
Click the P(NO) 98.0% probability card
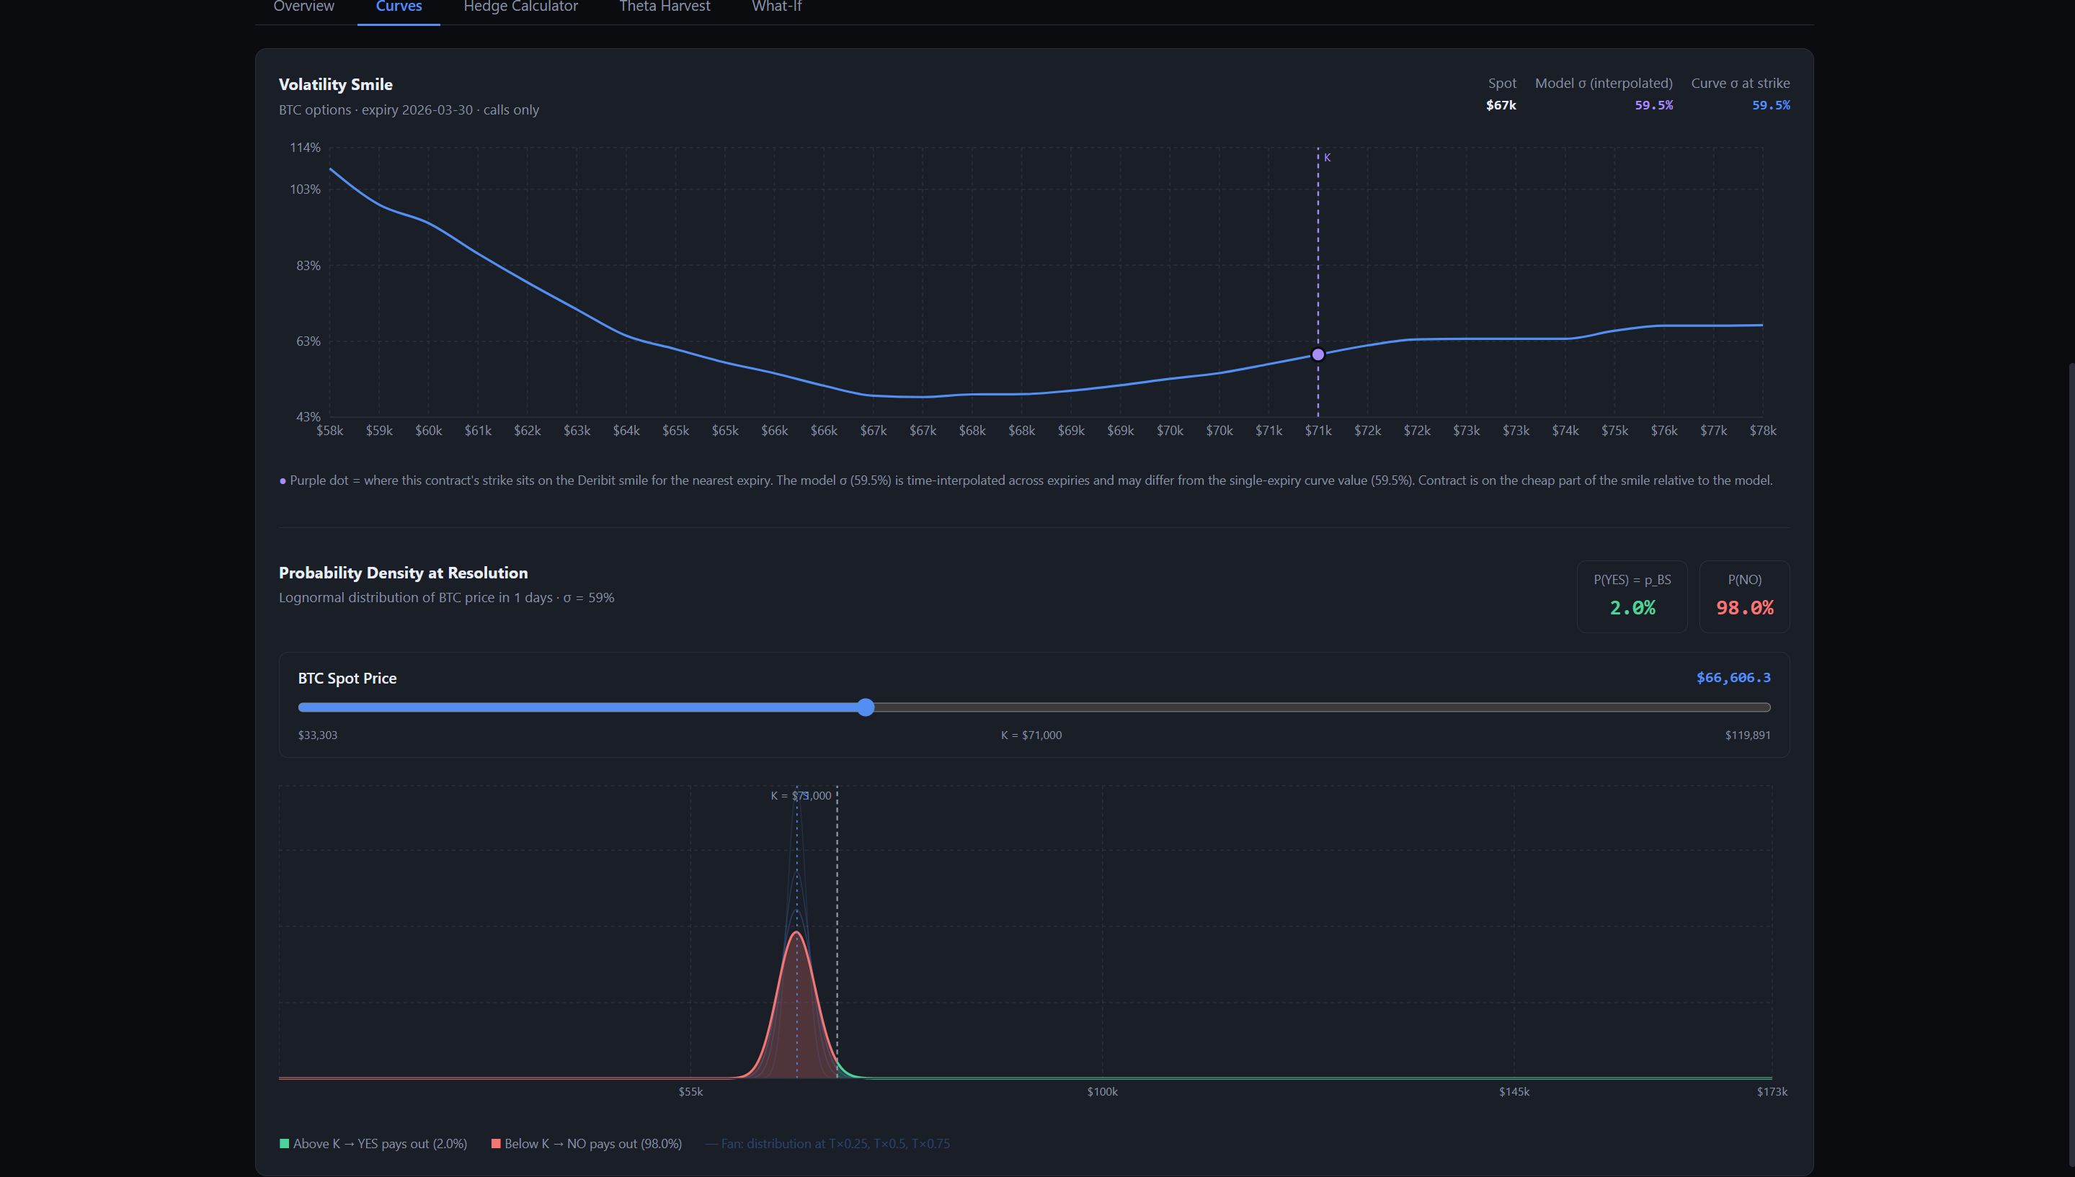(x=1743, y=596)
